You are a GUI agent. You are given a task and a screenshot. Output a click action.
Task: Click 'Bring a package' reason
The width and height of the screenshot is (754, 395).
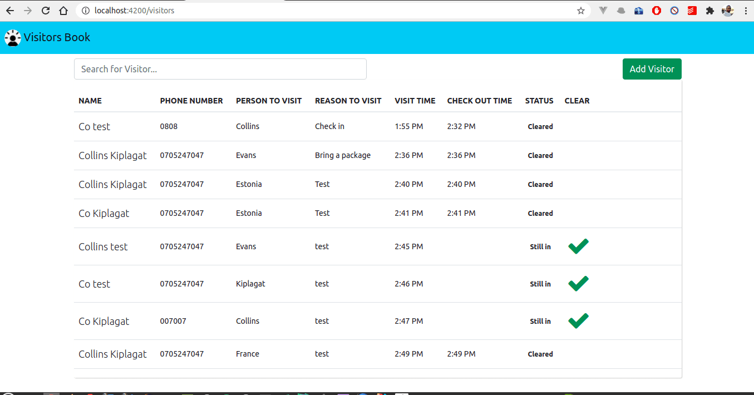click(343, 155)
